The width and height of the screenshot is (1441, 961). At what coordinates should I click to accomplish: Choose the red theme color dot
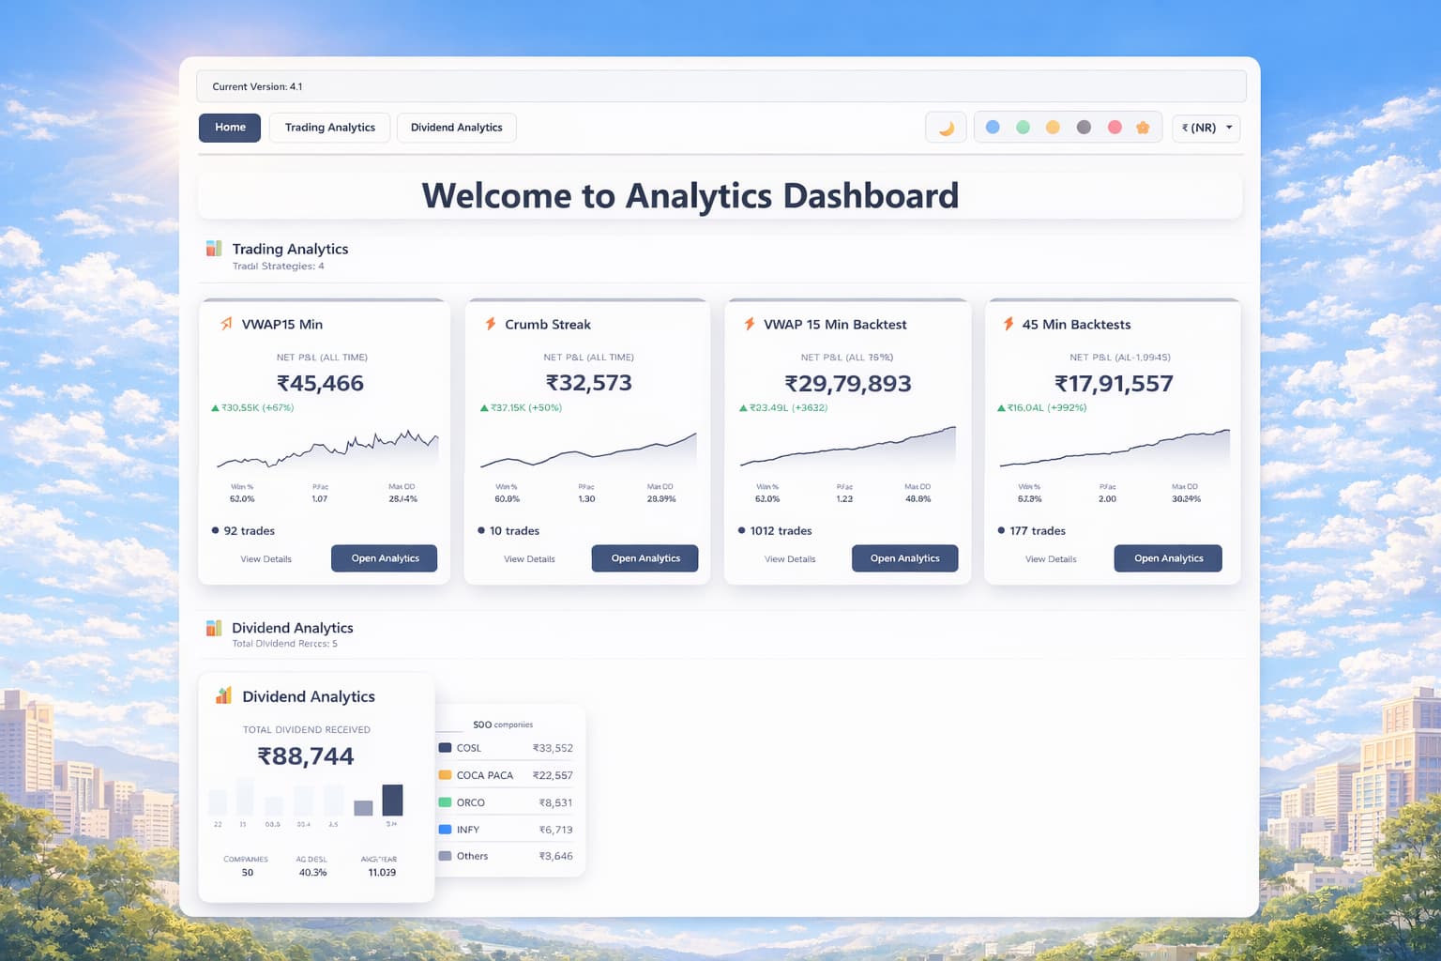[x=1115, y=127]
